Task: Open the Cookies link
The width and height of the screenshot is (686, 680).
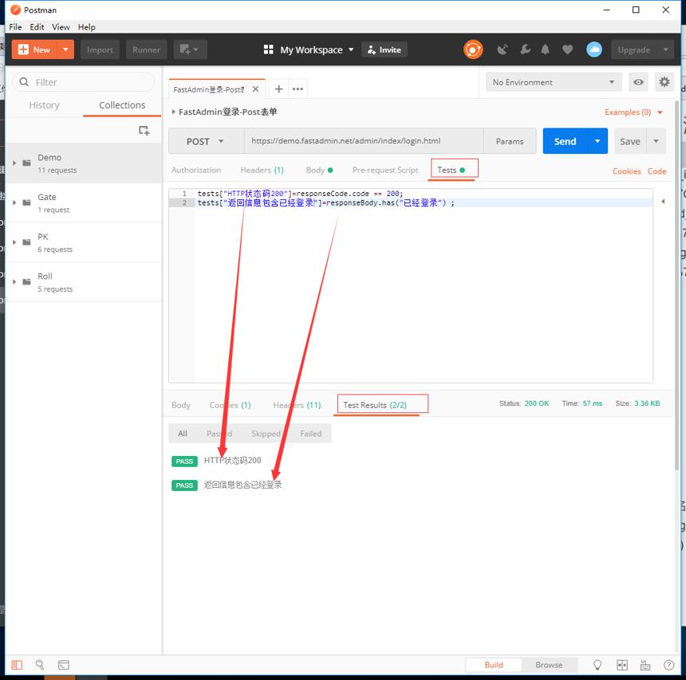Action: point(626,171)
